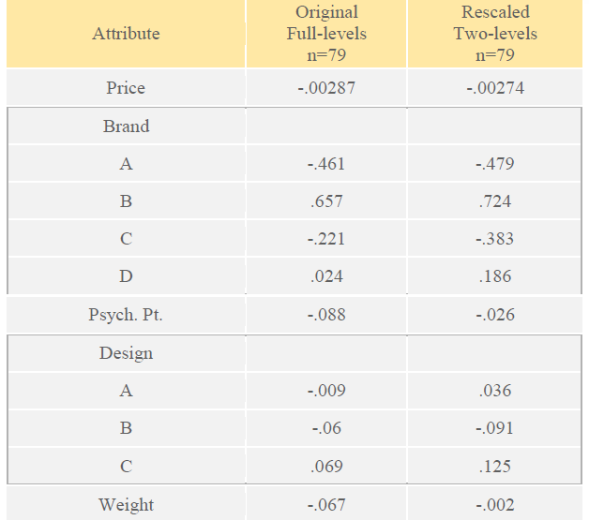The width and height of the screenshot is (589, 520).
Task: Click the Psych. Pt. row label
Action: pyautogui.click(x=126, y=315)
